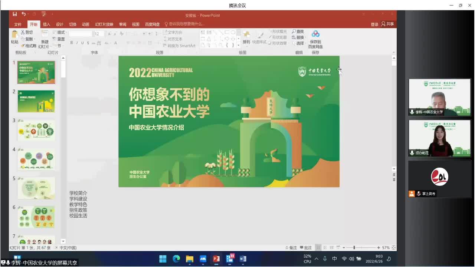Open font size box showing 12
This screenshot has height=267, width=475.
click(x=99, y=34)
